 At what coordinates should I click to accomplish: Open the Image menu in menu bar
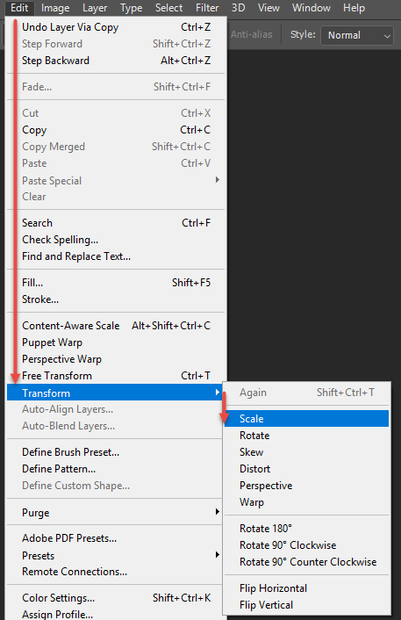55,8
